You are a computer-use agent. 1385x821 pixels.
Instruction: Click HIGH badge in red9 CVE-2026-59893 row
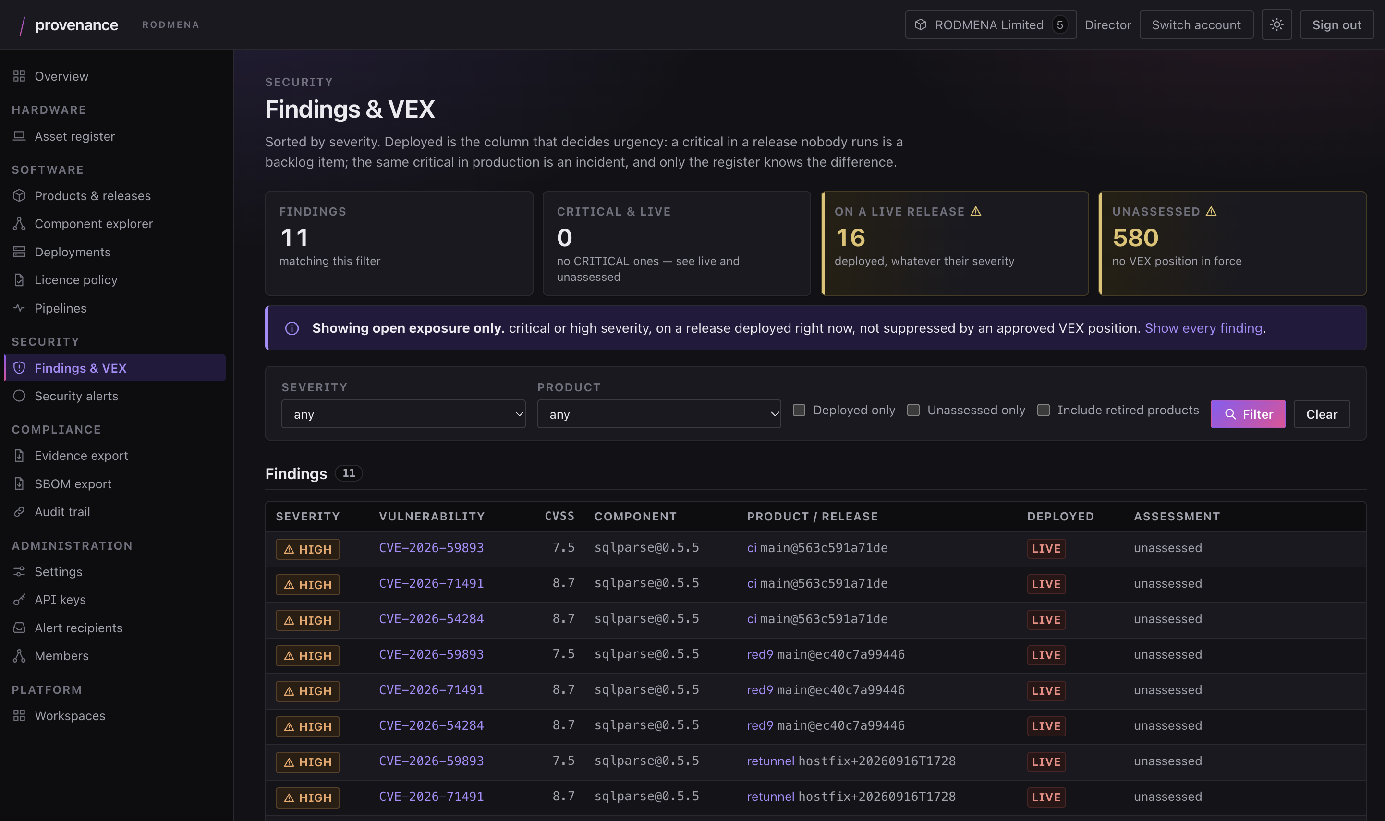coord(308,655)
